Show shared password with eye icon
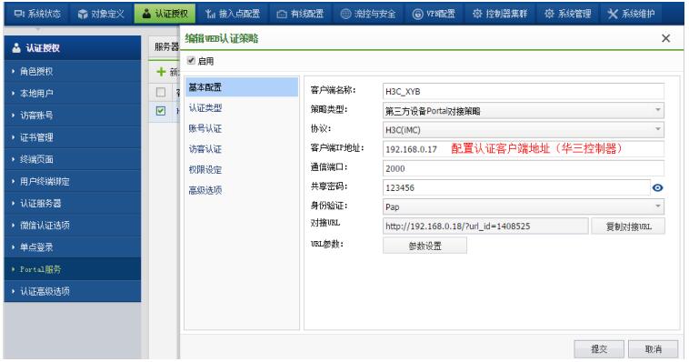 [x=657, y=187]
